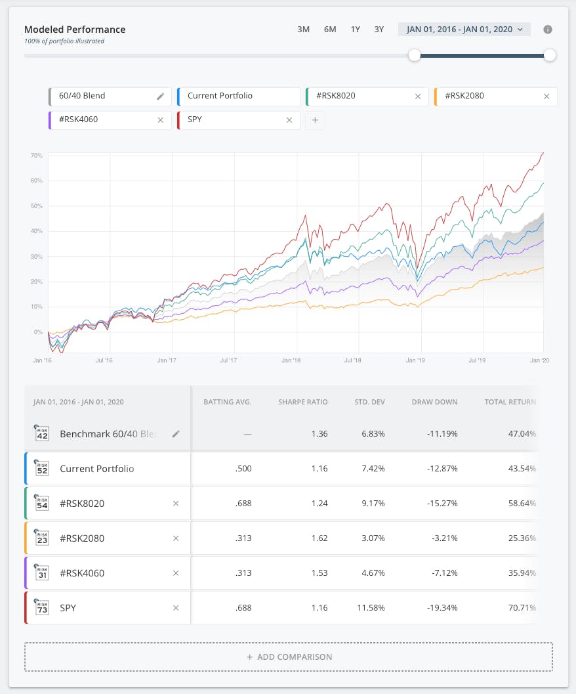Remove #RSK2080 chip from legend
The width and height of the screenshot is (576, 694).
pos(546,97)
